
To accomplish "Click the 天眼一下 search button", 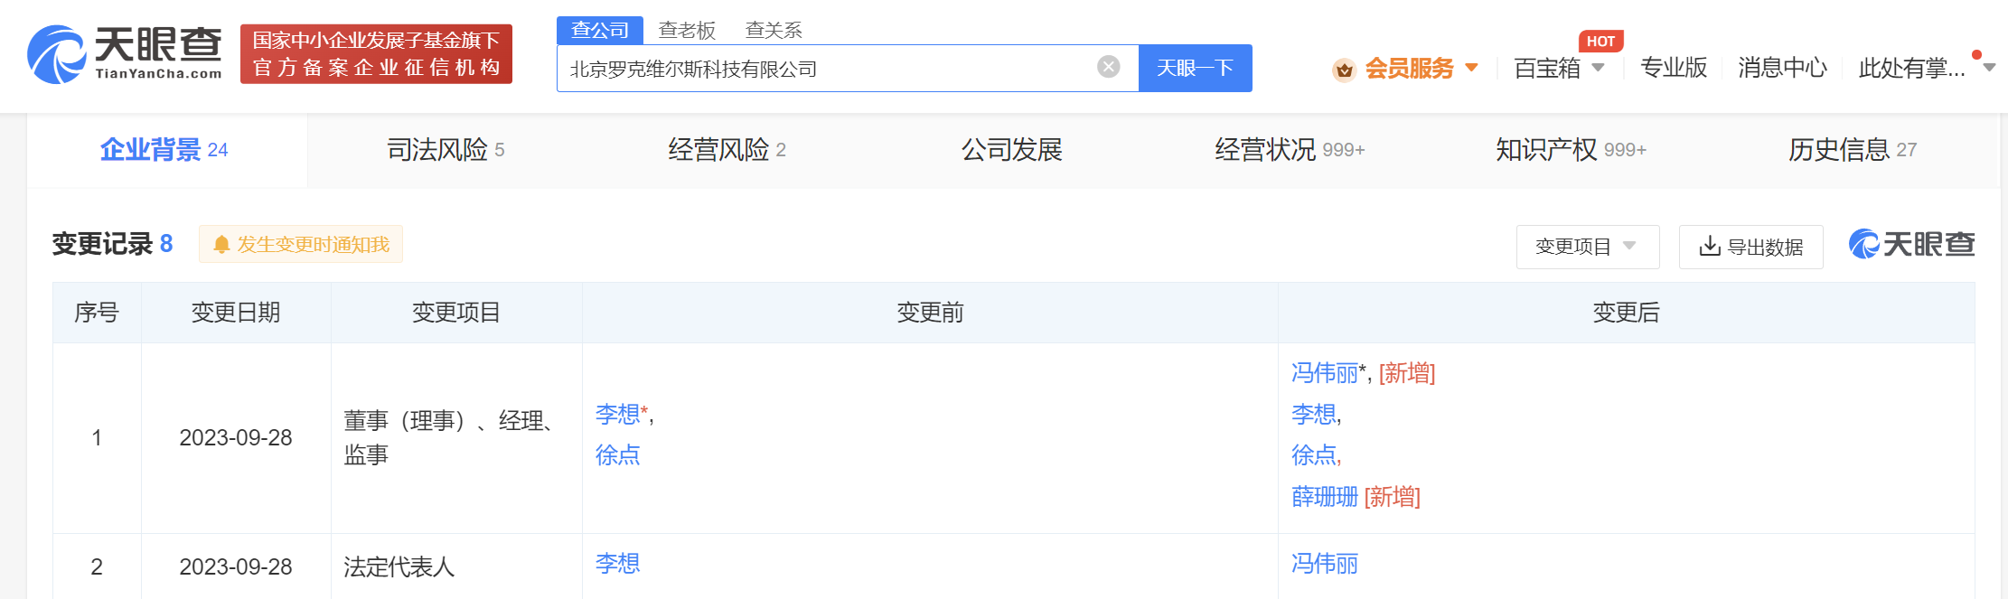I will tap(1196, 68).
